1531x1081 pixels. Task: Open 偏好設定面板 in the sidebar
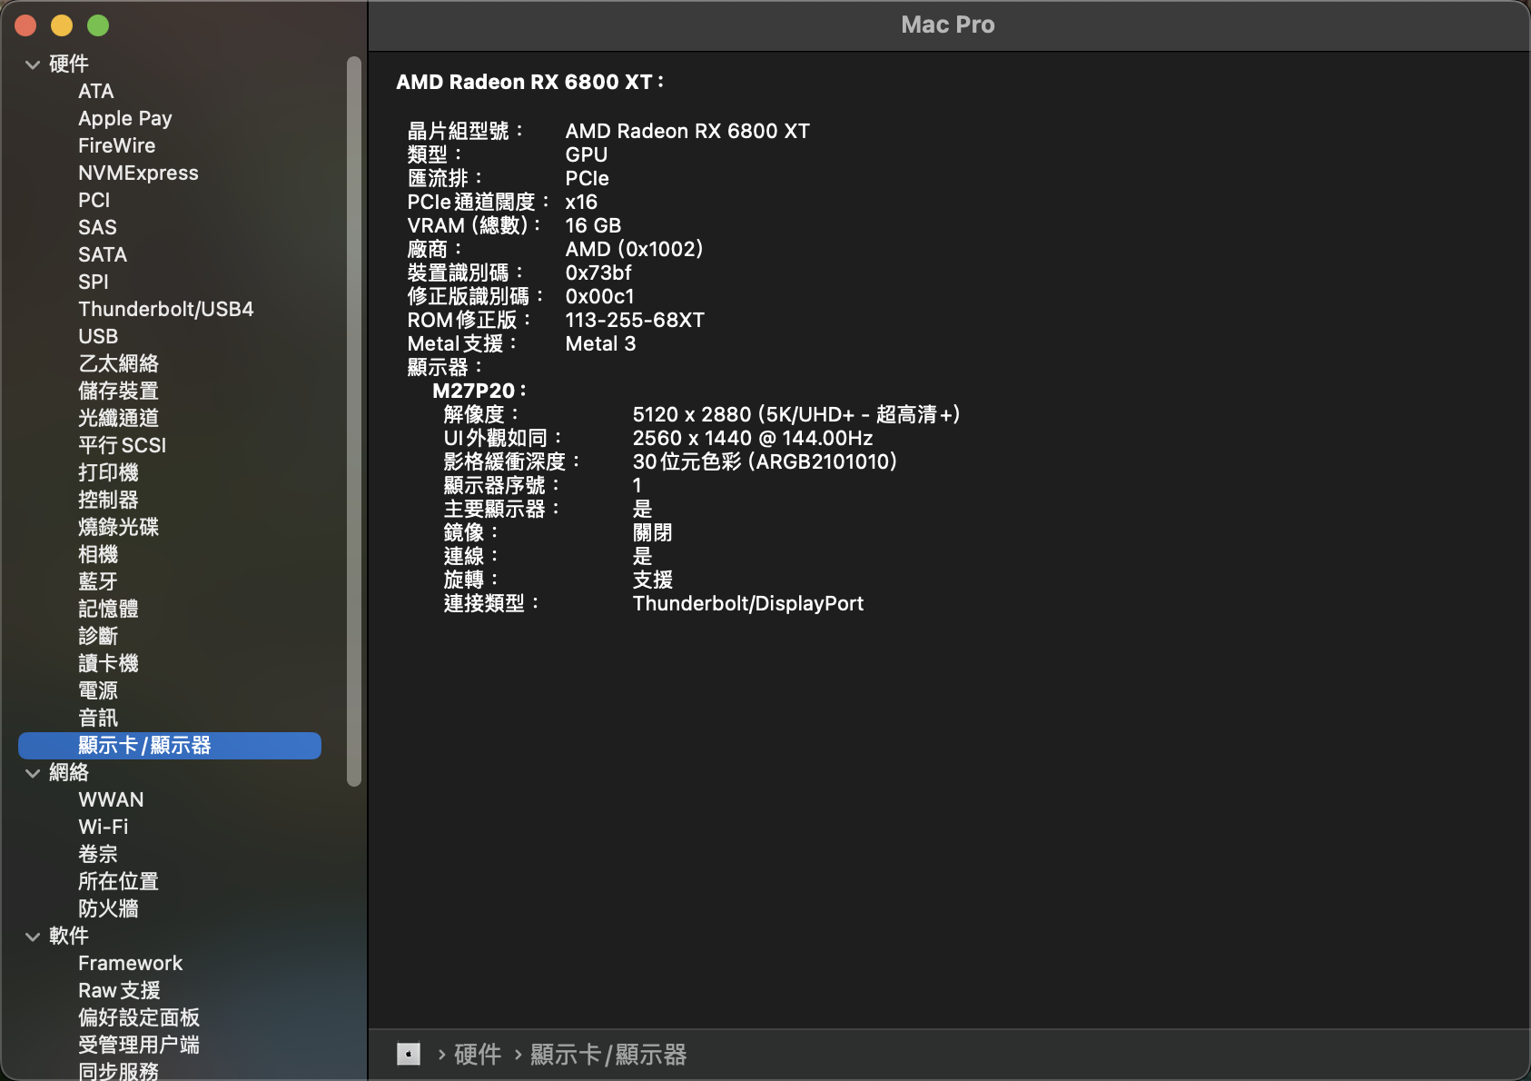[x=139, y=1018]
